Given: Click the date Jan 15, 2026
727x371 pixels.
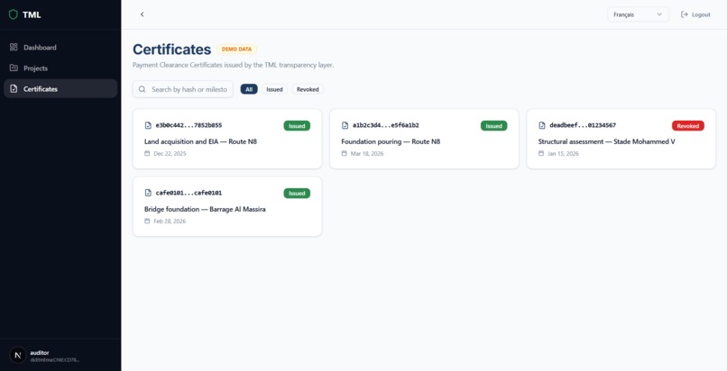Looking at the screenshot, I should 564,154.
